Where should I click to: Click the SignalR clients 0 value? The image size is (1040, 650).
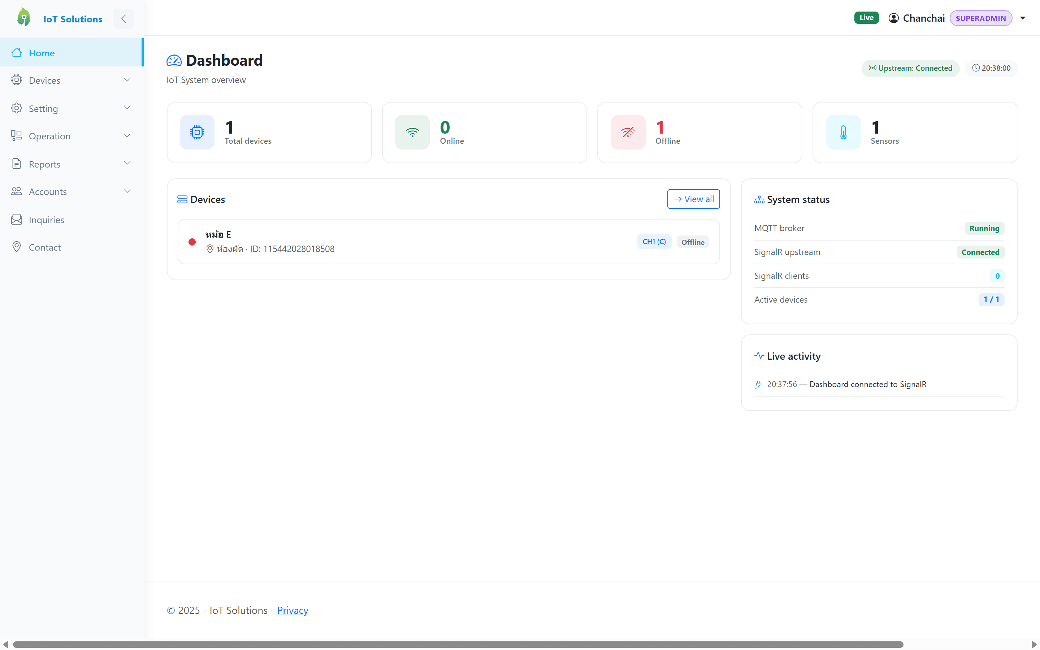pos(997,276)
